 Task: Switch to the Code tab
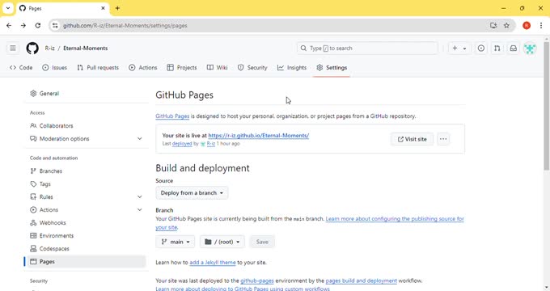point(21,68)
